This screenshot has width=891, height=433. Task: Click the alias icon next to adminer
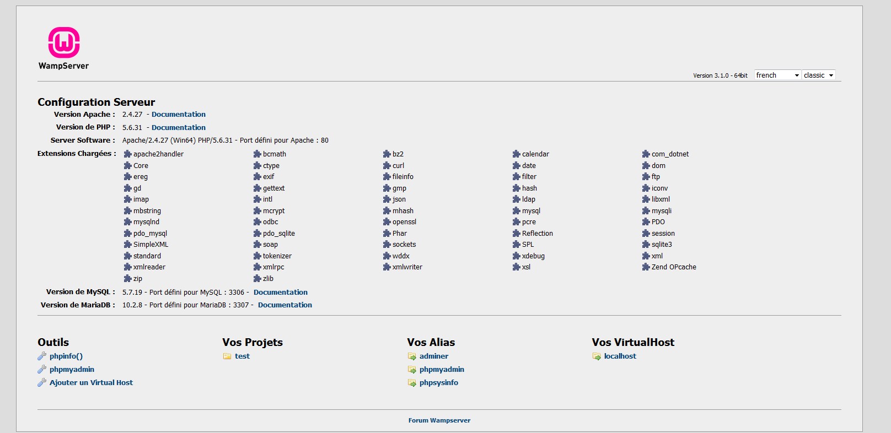(412, 356)
